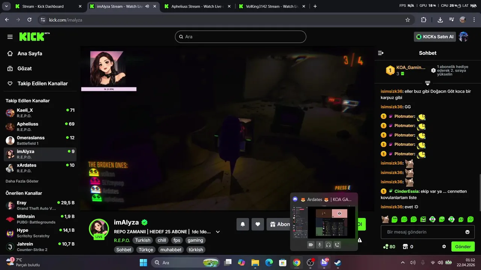Open Hype recommended channel
Viewport: 481px width, 270px height.
(40, 233)
